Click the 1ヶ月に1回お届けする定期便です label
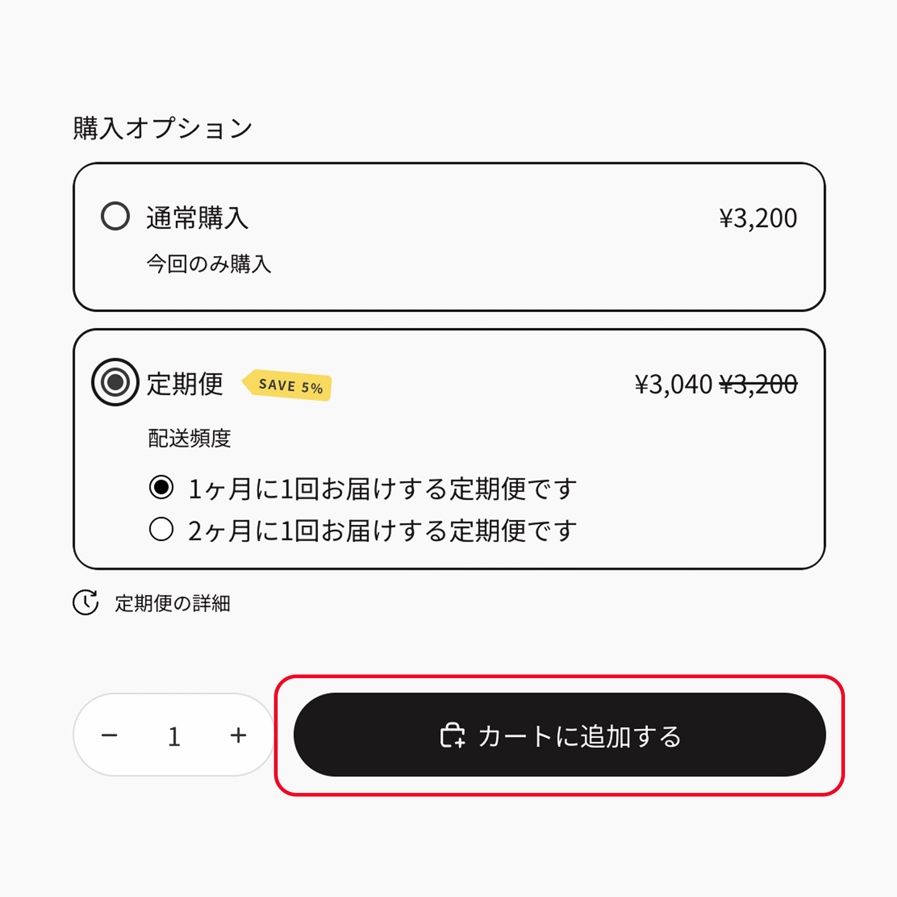Screen dimensions: 897x897 click(382, 489)
